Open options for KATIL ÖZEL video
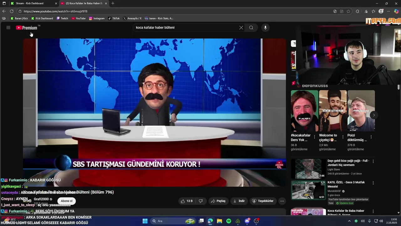 373,183
